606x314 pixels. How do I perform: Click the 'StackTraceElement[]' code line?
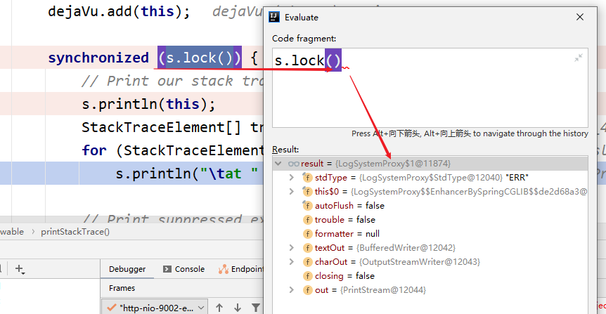click(x=172, y=127)
